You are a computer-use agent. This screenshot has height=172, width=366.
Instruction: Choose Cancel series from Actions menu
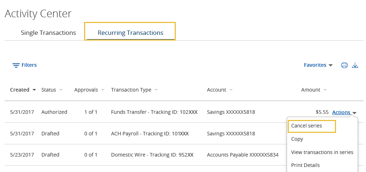[306, 126]
